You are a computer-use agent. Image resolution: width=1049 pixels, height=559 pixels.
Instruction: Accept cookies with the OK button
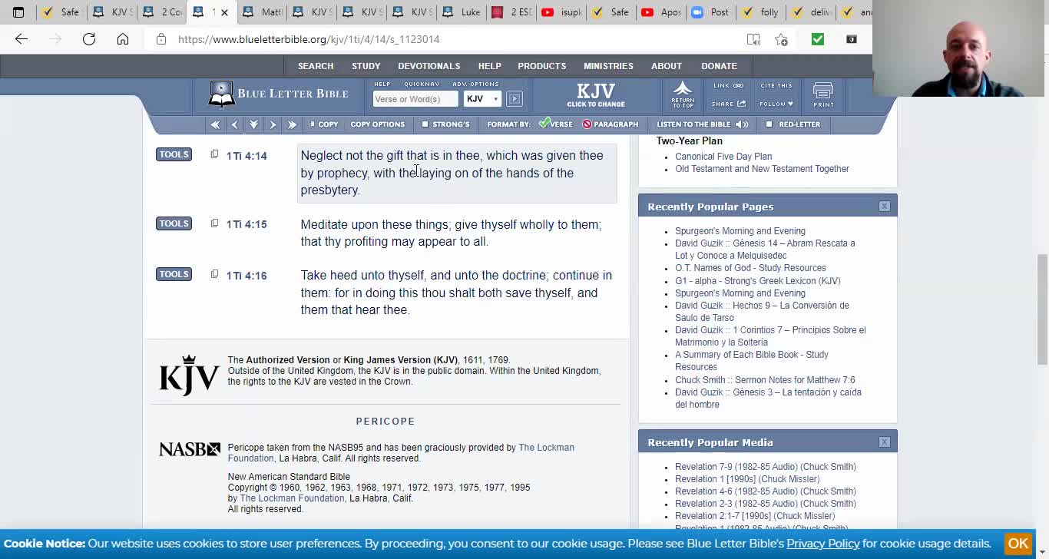point(1018,543)
